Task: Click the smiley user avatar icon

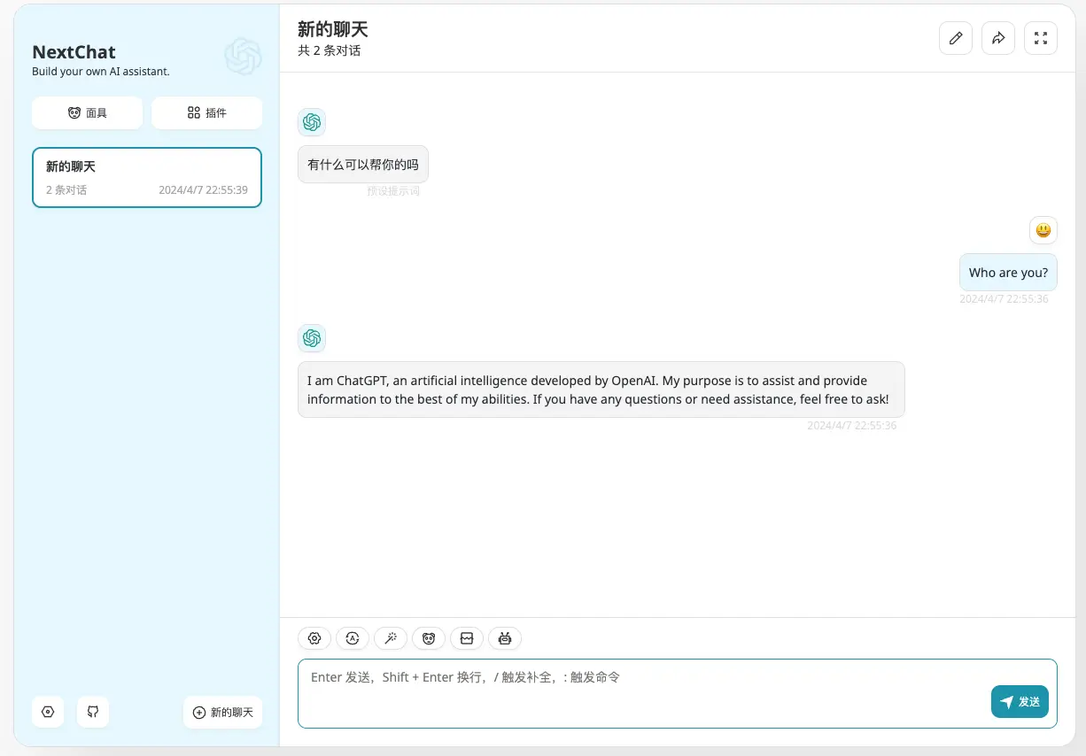Action: (1043, 230)
